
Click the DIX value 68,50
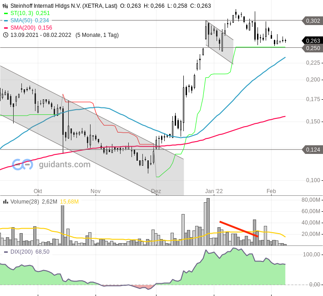[x=42, y=252]
